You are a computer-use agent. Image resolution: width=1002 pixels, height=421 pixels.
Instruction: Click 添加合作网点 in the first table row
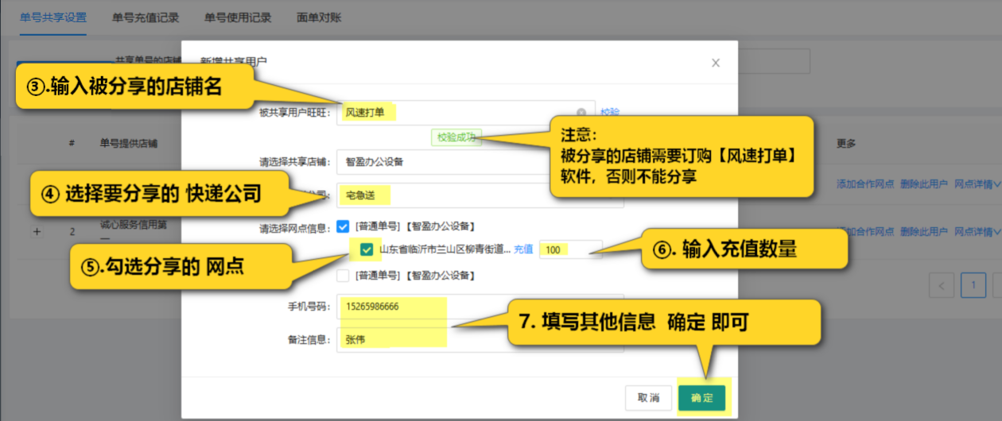tap(865, 184)
